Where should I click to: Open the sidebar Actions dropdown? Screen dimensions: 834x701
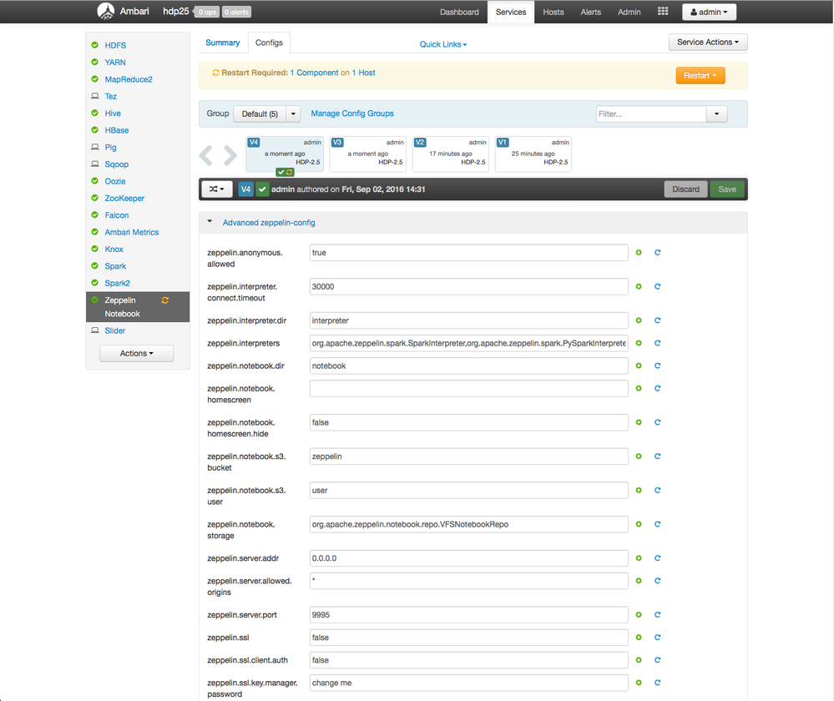coord(137,353)
